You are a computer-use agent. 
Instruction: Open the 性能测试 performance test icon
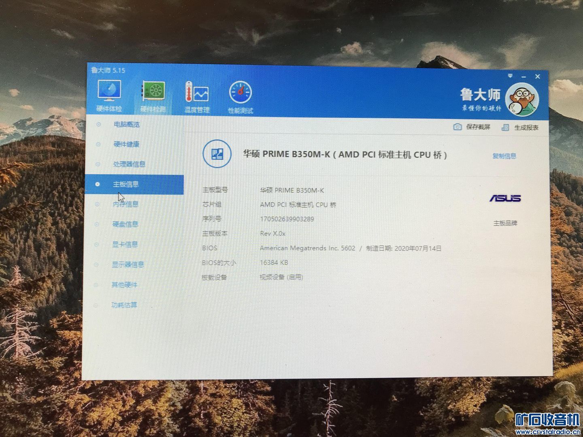(x=240, y=92)
